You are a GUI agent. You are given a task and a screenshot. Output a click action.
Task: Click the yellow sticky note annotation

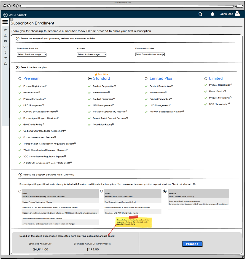tap(134, 223)
